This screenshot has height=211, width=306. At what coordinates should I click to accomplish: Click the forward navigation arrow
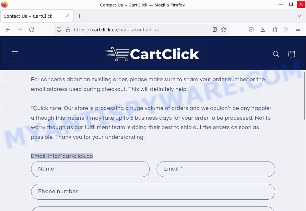(x=20, y=30)
